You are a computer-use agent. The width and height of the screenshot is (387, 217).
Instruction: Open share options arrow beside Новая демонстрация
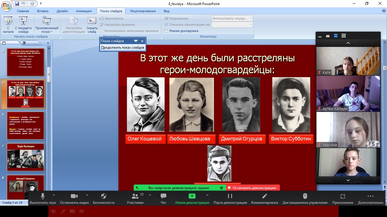pyautogui.click(x=207, y=195)
